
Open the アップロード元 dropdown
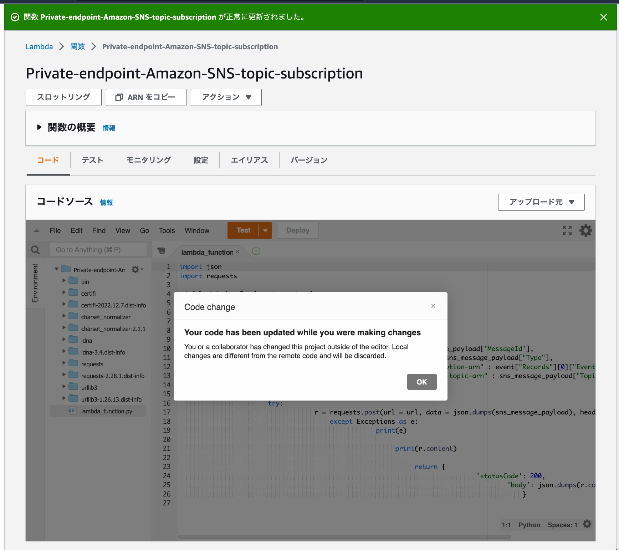541,202
